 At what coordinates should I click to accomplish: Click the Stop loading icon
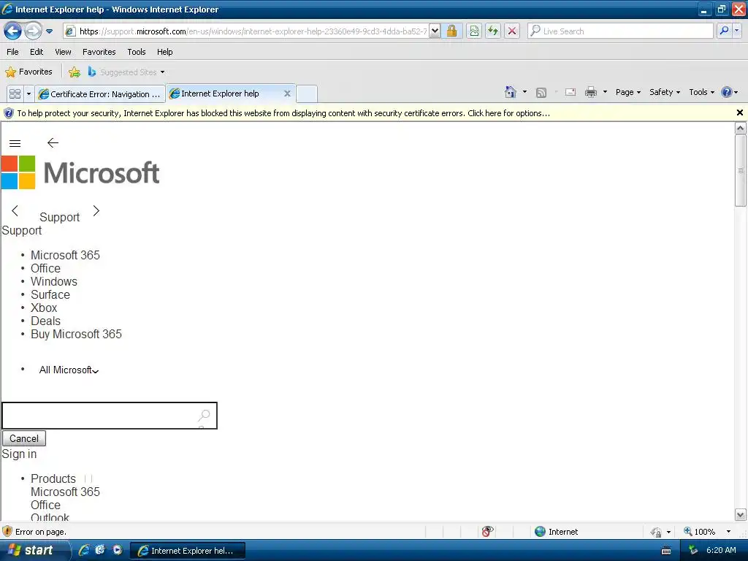512,31
